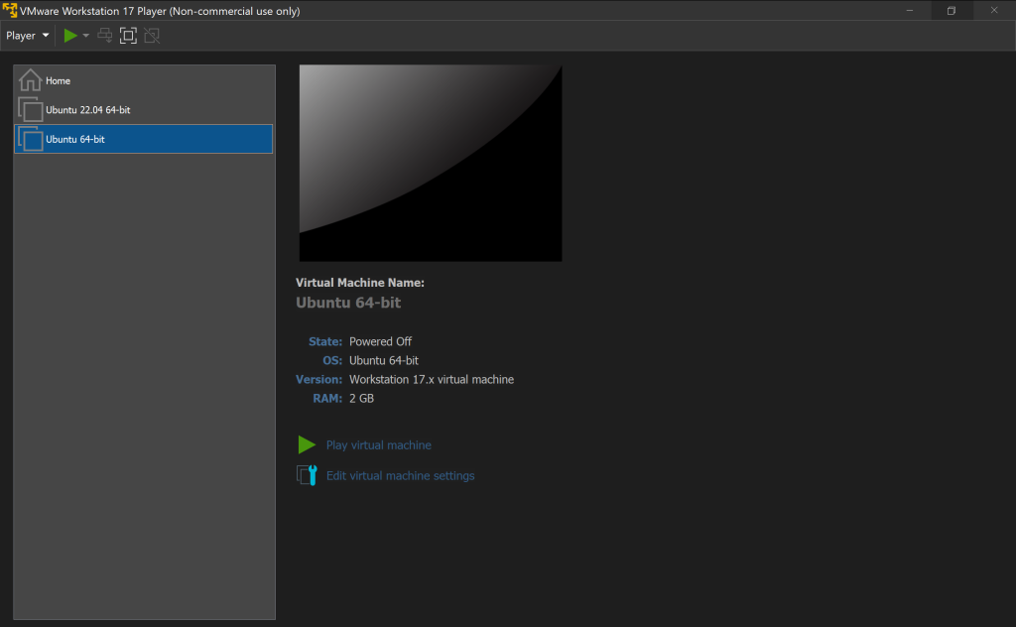Open the Player menu

click(x=27, y=36)
